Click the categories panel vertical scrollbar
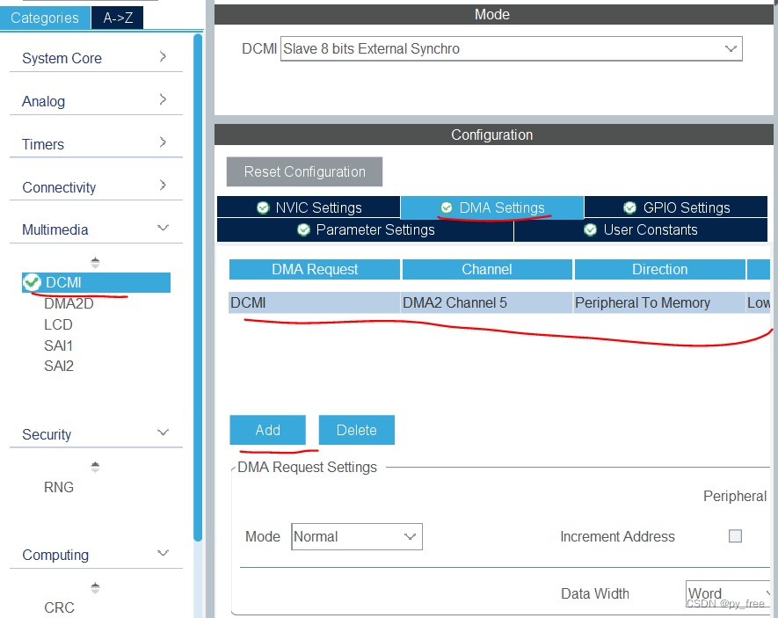Viewport: 778px width, 618px height. point(198,287)
